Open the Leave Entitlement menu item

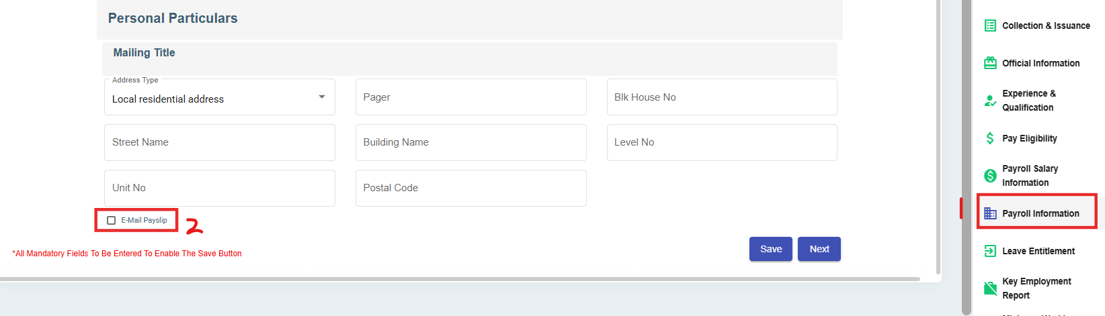1038,251
